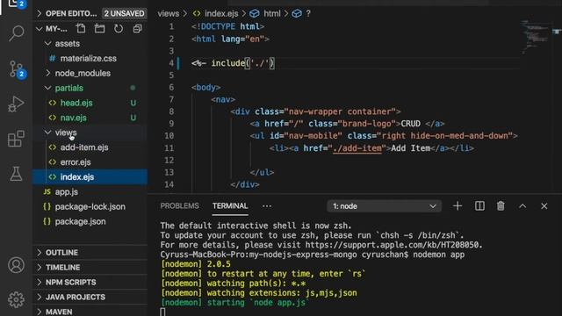The width and height of the screenshot is (562, 316).
Task: Open the Run and Debug view
Action: coord(16,104)
